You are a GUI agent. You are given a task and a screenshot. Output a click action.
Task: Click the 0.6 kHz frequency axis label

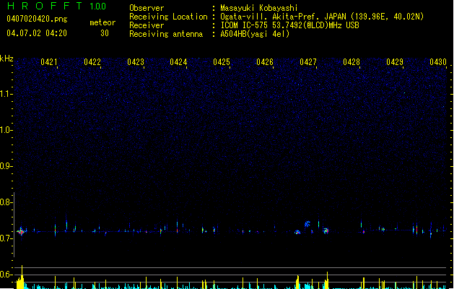point(6,275)
